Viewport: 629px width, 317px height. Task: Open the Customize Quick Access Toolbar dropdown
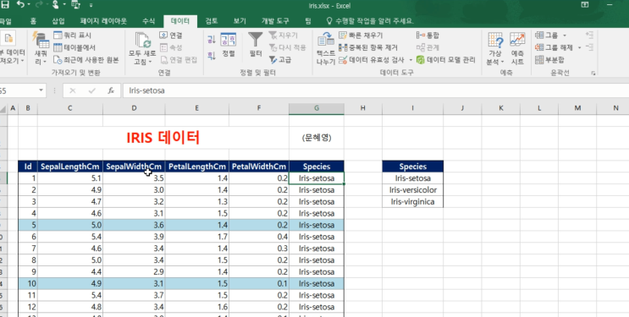point(91,5)
